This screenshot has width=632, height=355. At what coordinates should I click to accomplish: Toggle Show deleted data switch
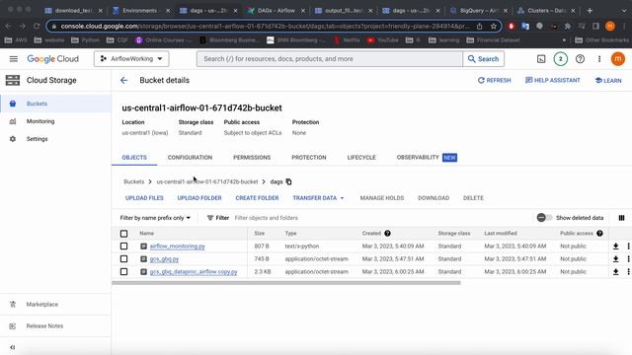pos(544,218)
